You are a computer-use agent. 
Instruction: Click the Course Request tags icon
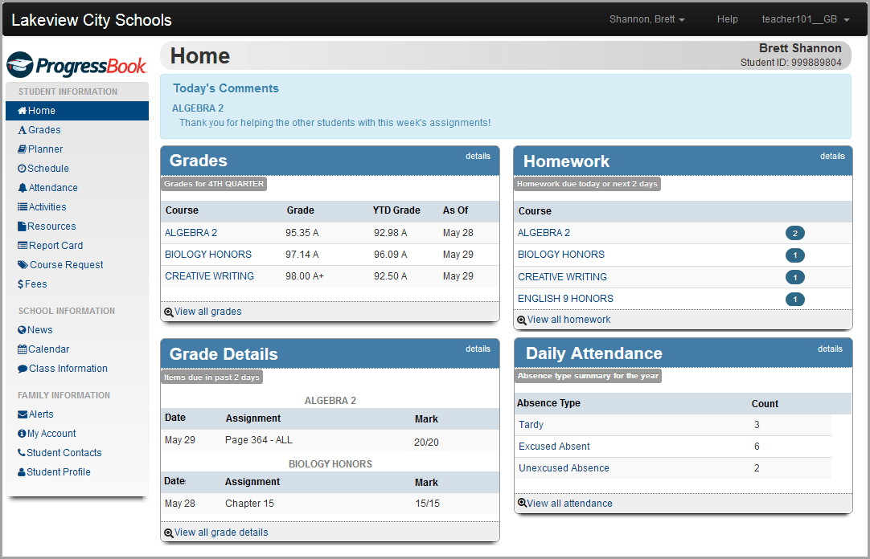coord(23,265)
